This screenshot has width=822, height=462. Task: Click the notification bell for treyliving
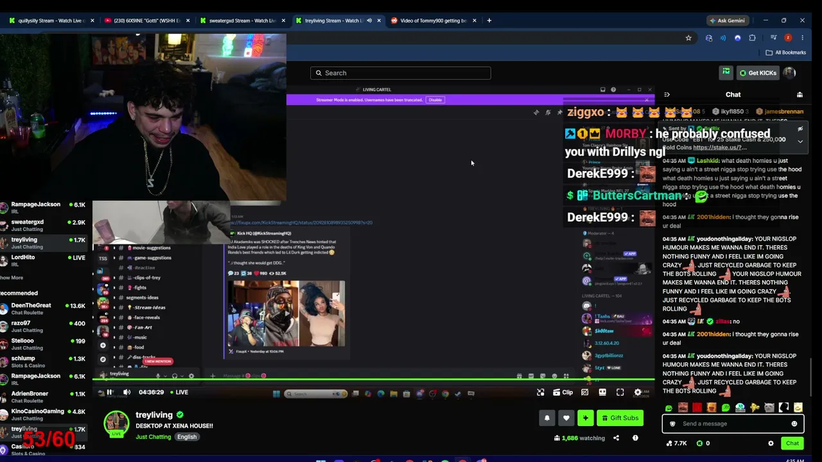point(547,418)
